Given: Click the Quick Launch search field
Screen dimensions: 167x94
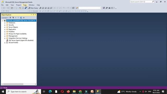Looking at the screenshot, I should pyautogui.click(x=142, y=2).
